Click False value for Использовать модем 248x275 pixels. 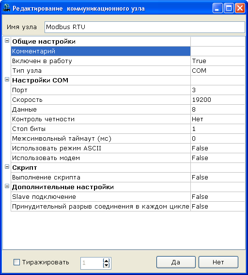(217, 158)
